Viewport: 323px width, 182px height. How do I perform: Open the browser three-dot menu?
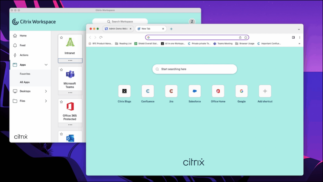click(300, 38)
